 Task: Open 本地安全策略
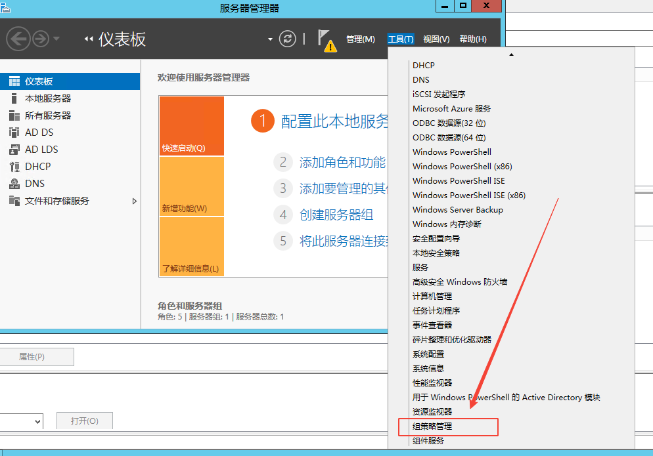[436, 253]
